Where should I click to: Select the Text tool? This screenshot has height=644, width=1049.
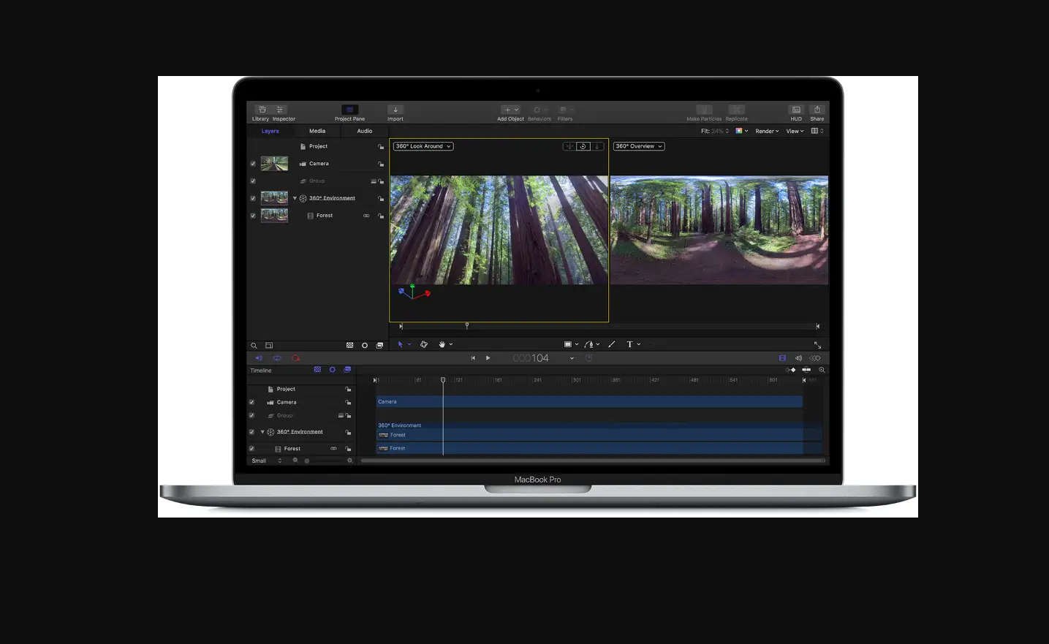(x=629, y=344)
